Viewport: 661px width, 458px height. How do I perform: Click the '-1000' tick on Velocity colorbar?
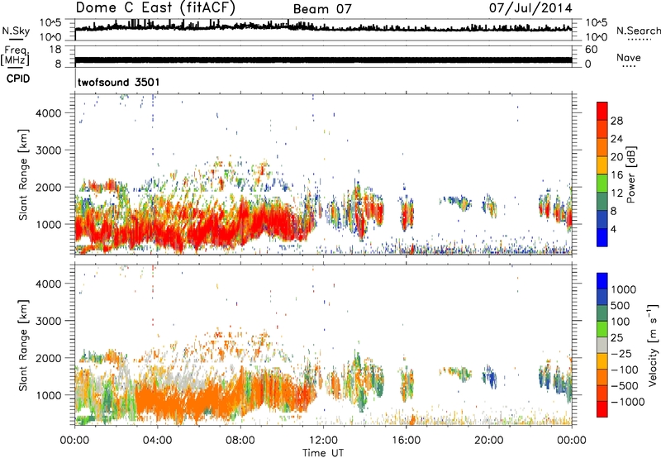(x=628, y=402)
